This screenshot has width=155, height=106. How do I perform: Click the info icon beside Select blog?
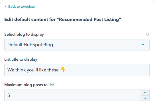[x=148, y=34]
